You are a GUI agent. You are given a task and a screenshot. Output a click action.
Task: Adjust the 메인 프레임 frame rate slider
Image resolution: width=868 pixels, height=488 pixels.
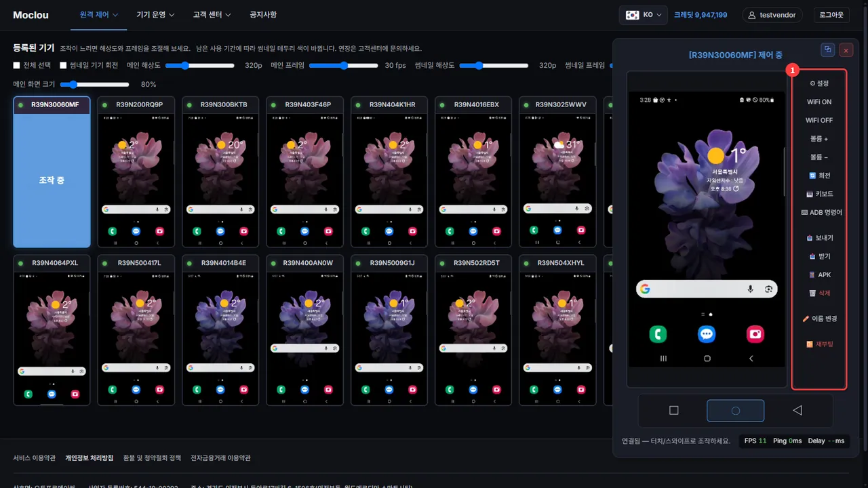tap(344, 66)
